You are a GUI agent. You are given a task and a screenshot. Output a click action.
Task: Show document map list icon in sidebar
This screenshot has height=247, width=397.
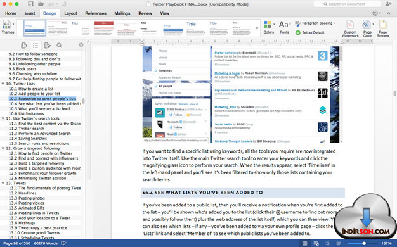coord(36,45)
